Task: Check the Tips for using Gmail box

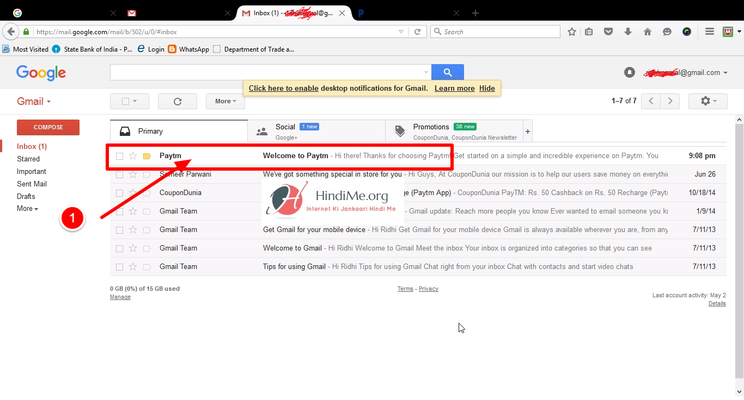Action: (x=119, y=267)
